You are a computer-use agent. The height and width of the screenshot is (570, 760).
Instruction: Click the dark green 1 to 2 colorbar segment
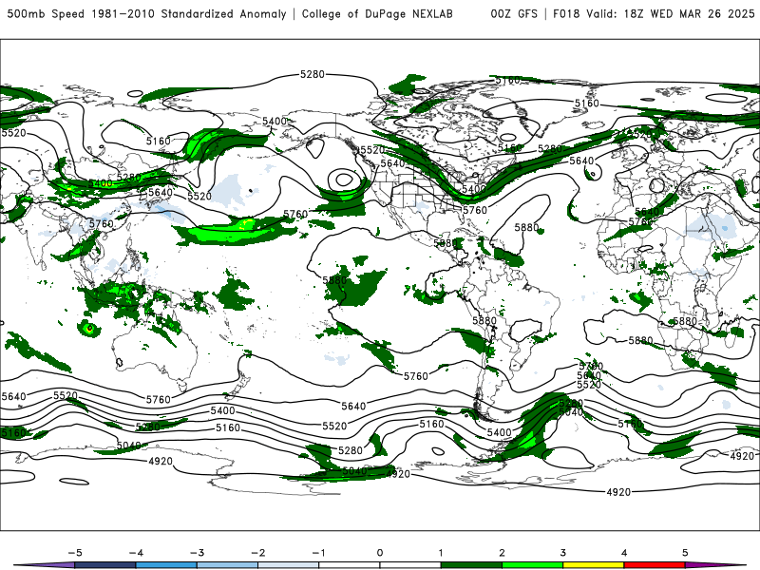click(471, 565)
